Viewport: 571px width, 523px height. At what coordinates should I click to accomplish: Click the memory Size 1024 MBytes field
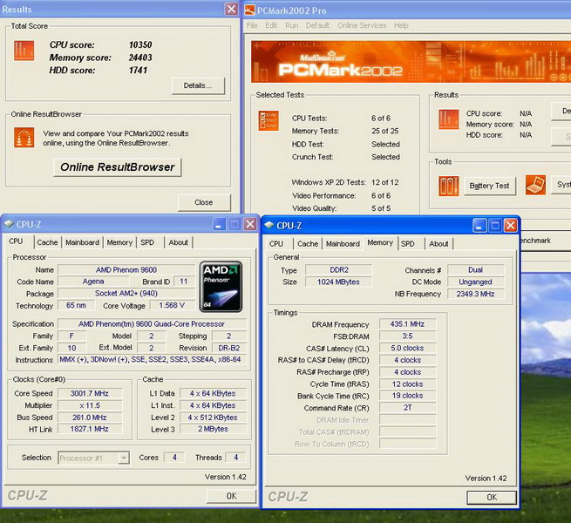pos(339,282)
